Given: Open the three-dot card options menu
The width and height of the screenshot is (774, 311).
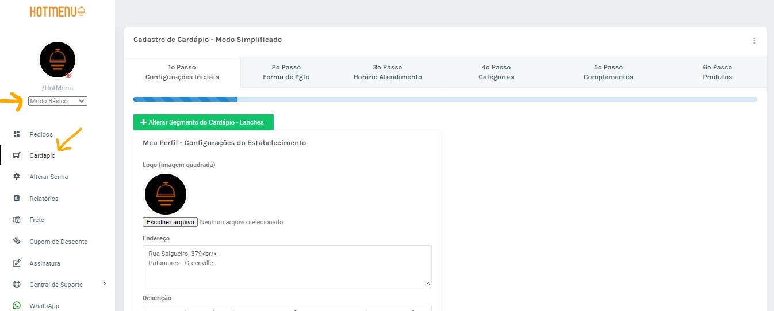Looking at the screenshot, I should pyautogui.click(x=754, y=41).
